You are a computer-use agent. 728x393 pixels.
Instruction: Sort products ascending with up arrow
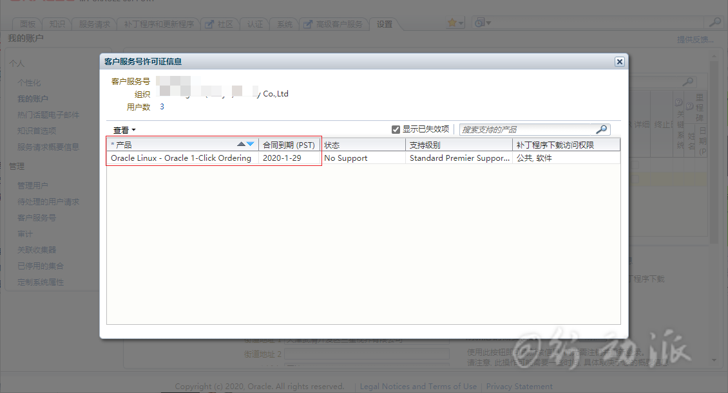point(241,144)
